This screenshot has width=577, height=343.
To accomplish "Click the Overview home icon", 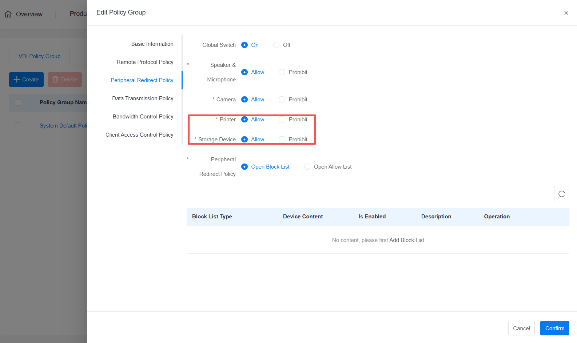I will [8, 14].
